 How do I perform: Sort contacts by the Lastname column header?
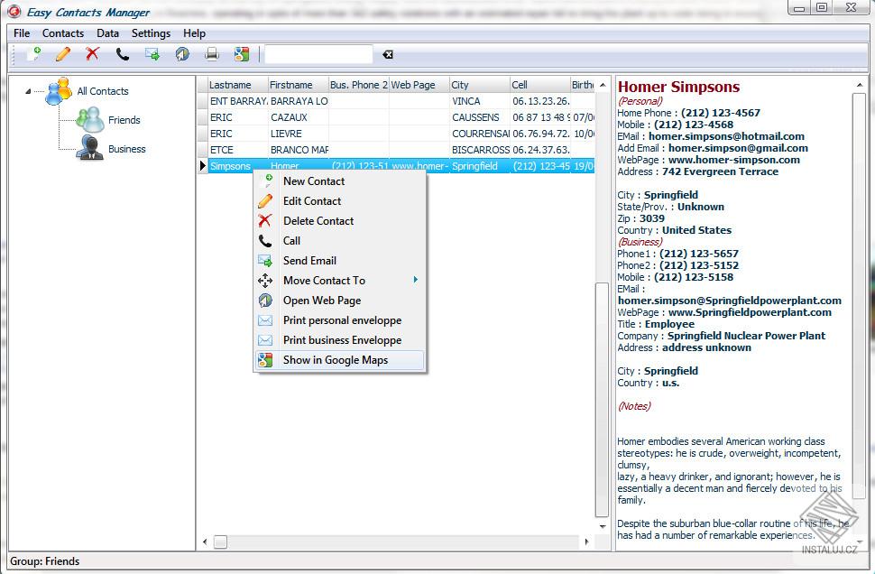[x=233, y=84]
